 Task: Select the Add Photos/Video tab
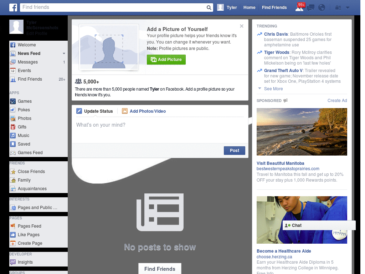[144, 111]
